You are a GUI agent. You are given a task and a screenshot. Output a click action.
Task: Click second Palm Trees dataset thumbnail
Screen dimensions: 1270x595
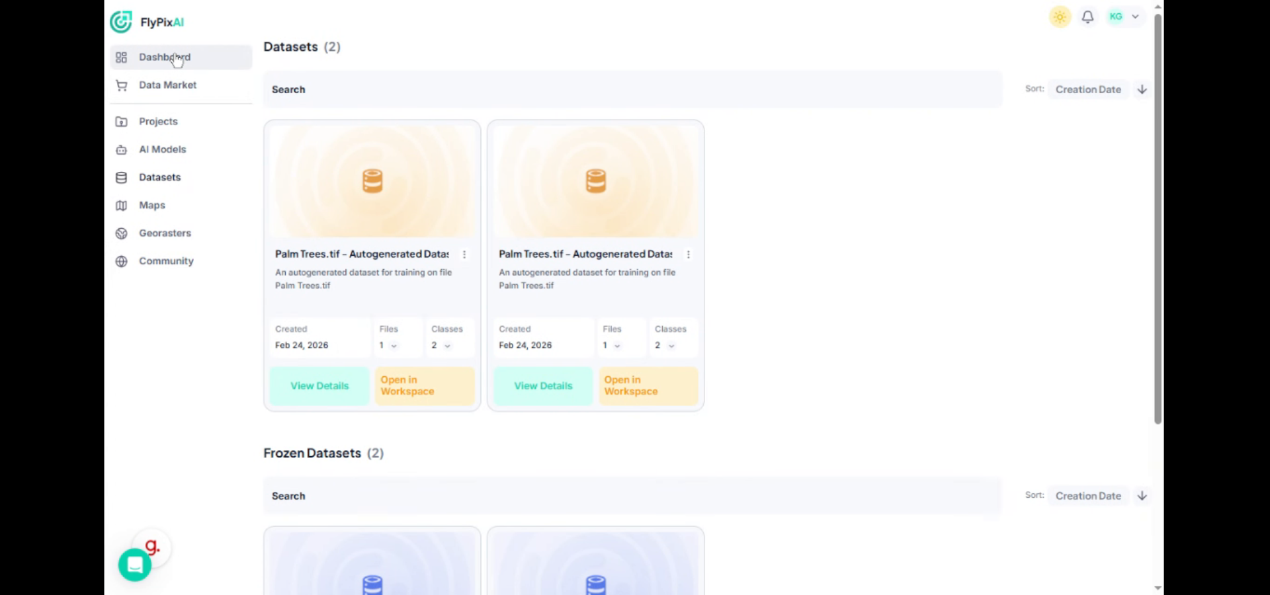[x=596, y=181]
